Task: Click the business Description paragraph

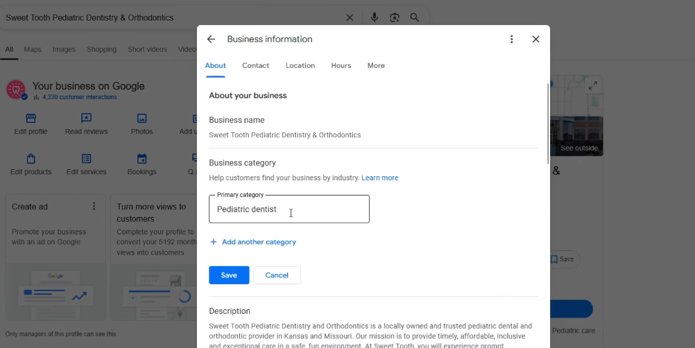Action: pos(370,336)
